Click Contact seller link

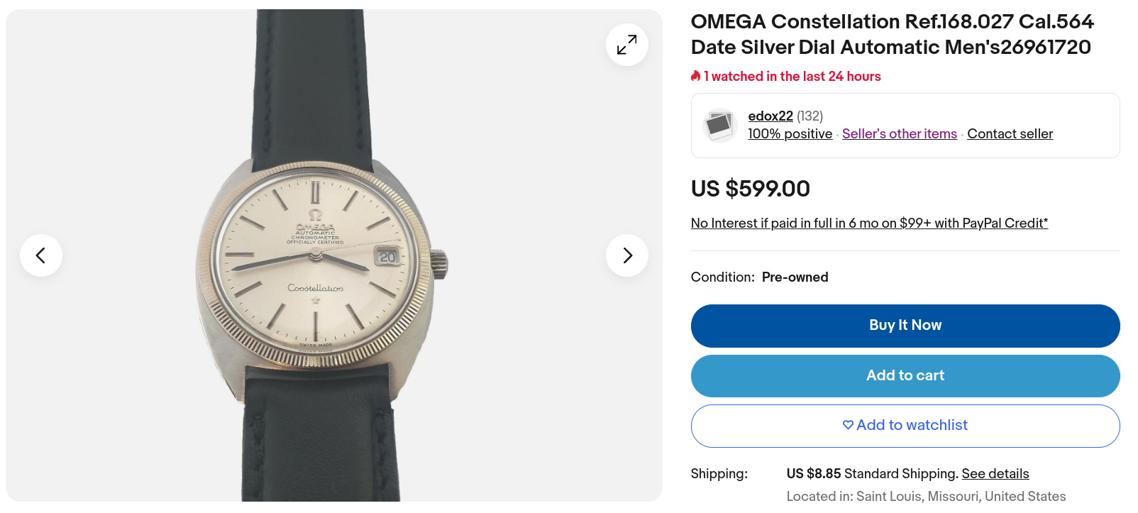tap(1010, 134)
